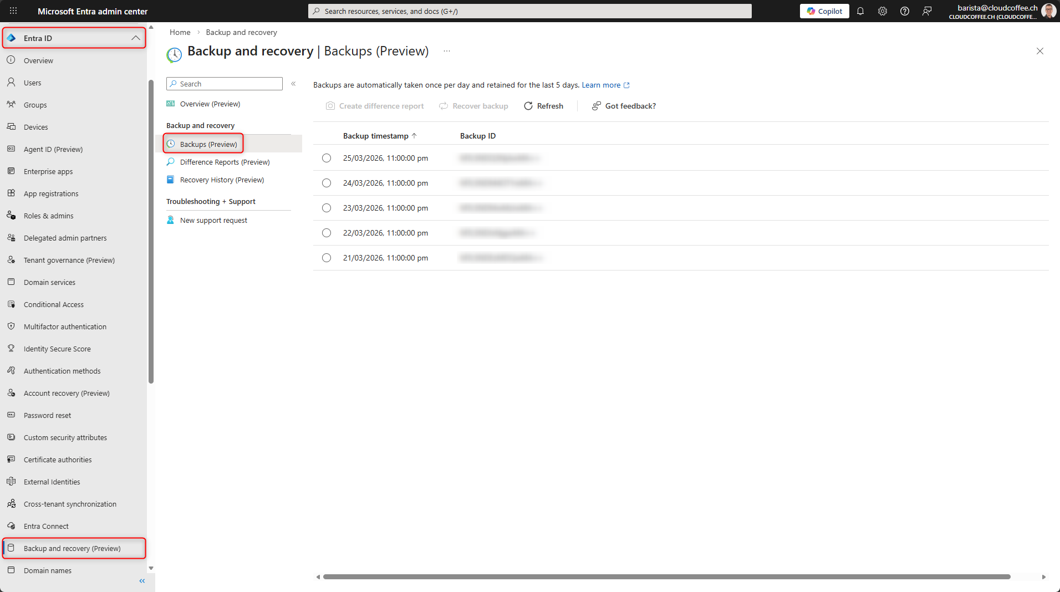Screen dimensions: 1060x592
Task: Select the 21/03/2026 backup radio button
Action: [x=327, y=258]
